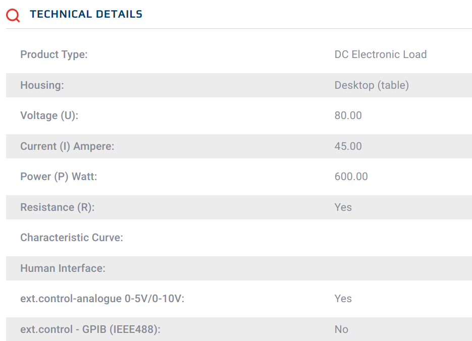The height and width of the screenshot is (341, 472).
Task: Select the Desktop (table) value
Action: click(x=372, y=85)
